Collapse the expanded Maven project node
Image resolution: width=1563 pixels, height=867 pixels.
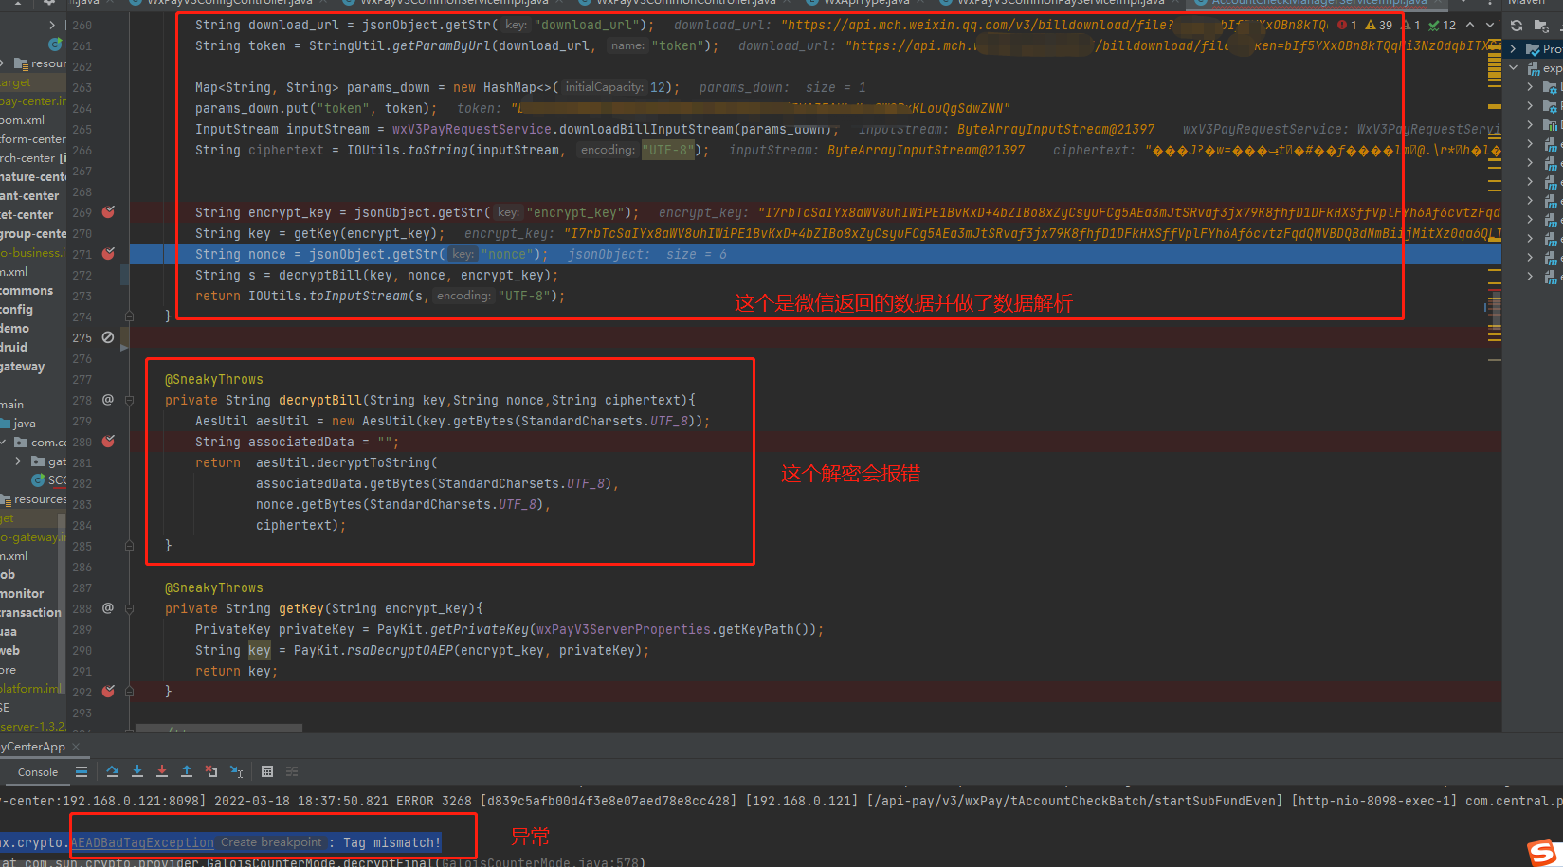(x=1513, y=68)
